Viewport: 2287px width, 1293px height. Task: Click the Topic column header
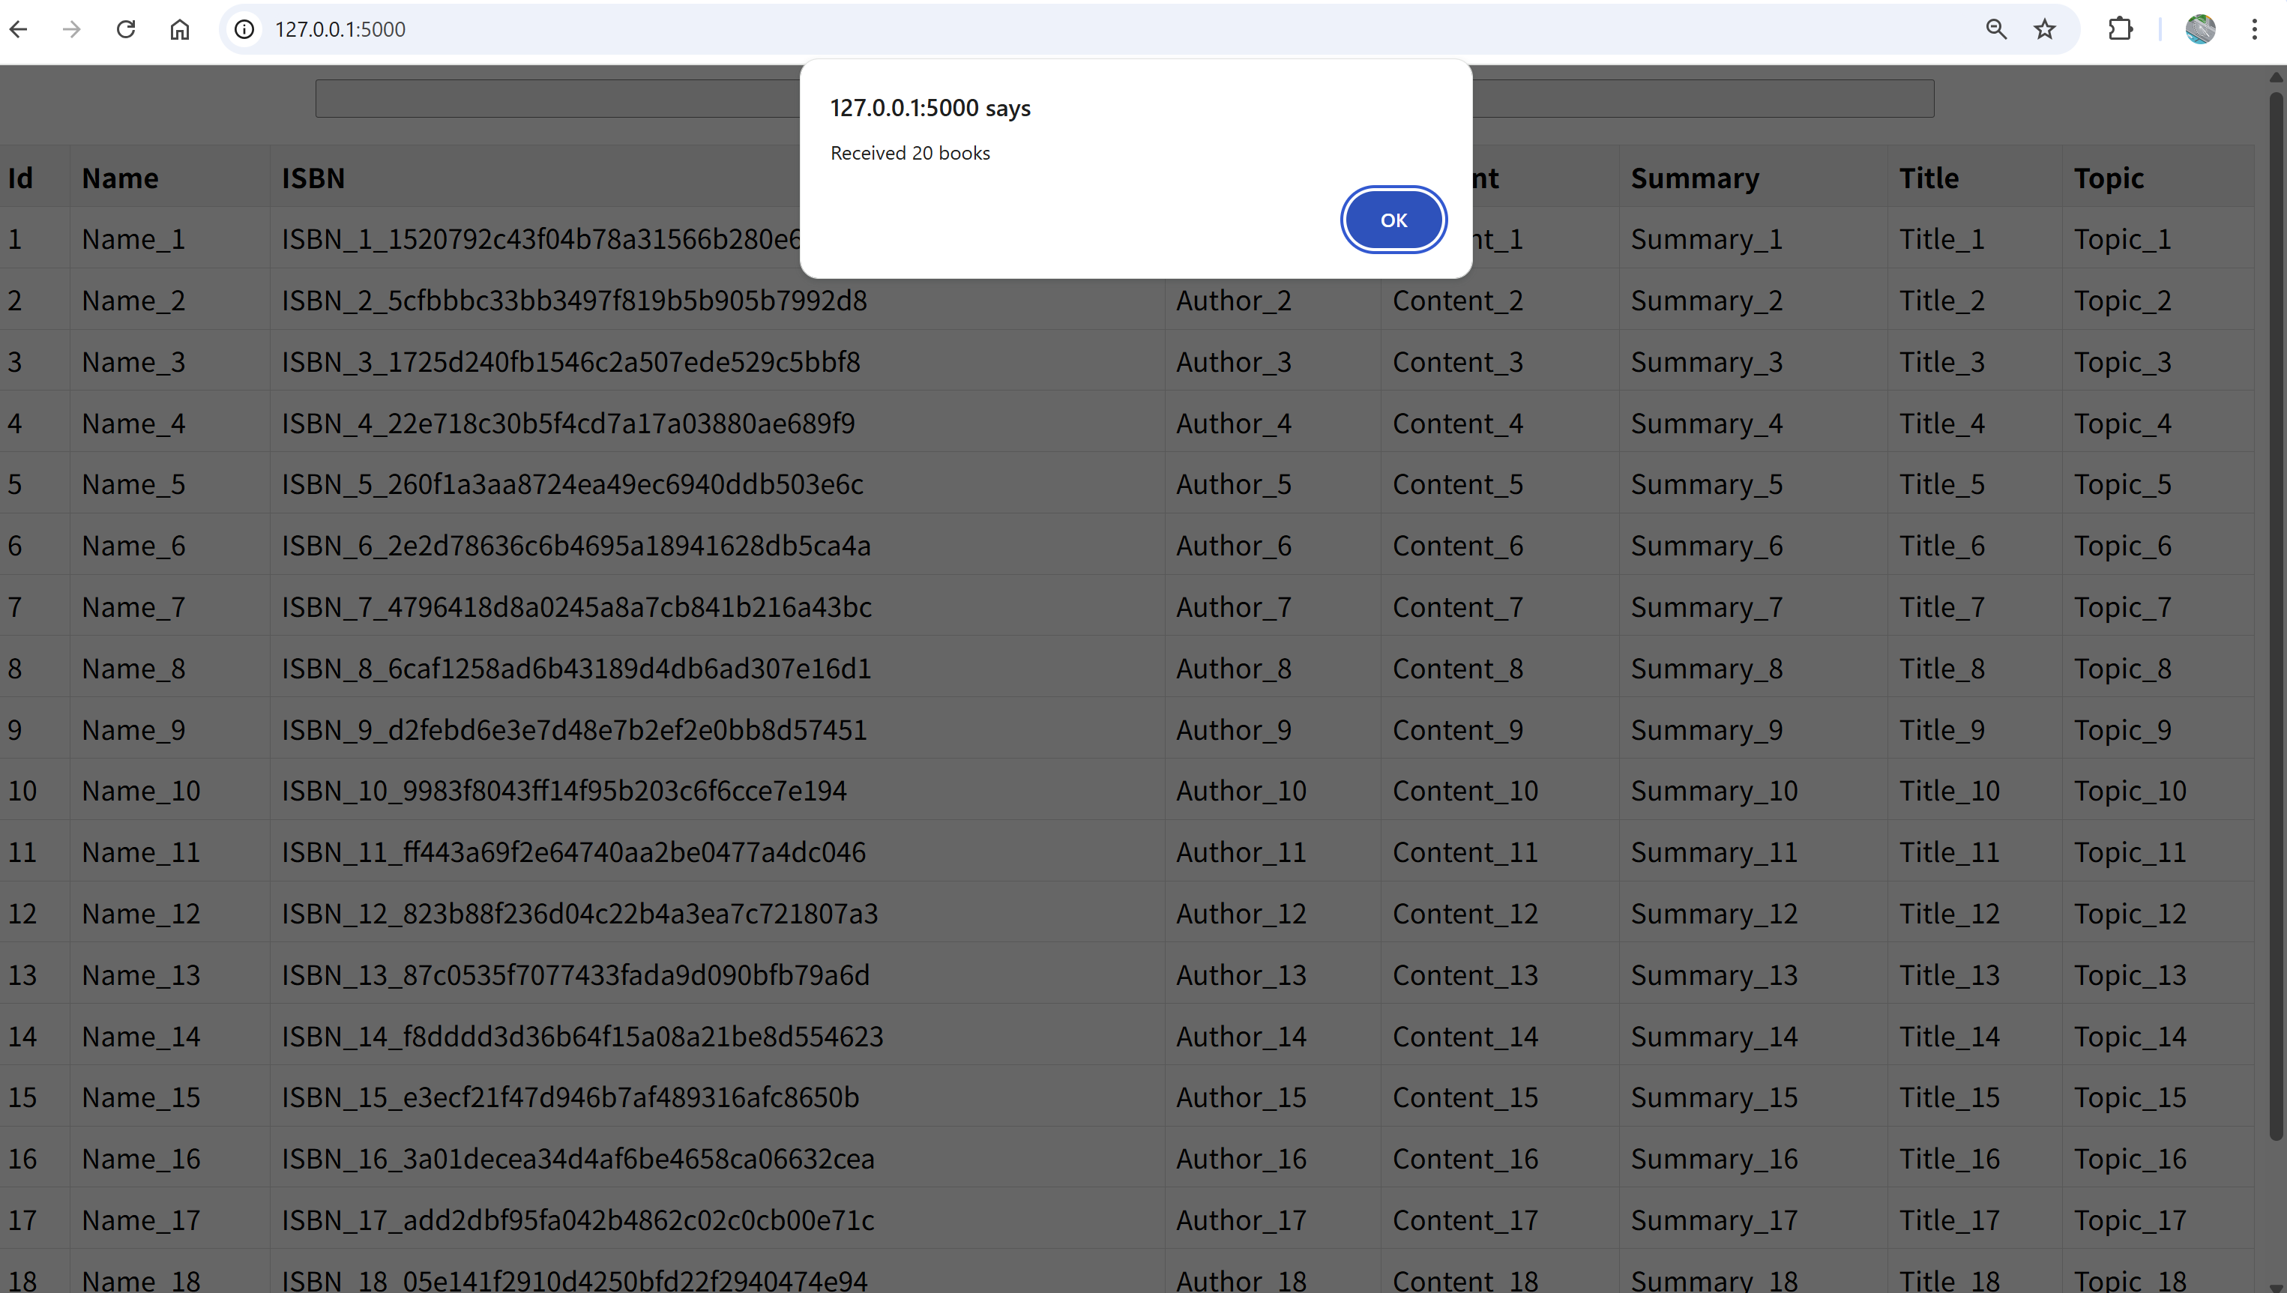pyautogui.click(x=2108, y=178)
